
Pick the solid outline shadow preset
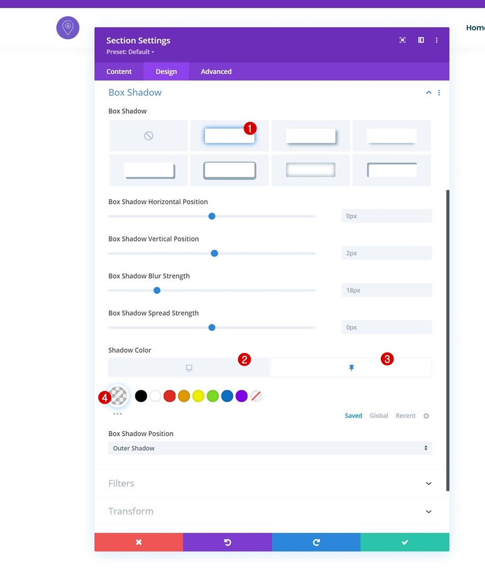coord(230,170)
